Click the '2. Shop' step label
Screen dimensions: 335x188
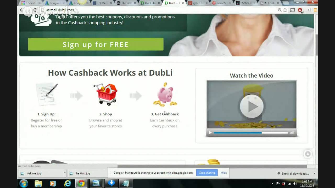click(105, 114)
